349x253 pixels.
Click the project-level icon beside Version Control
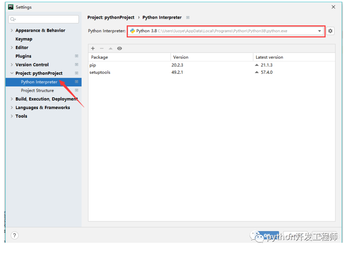pyautogui.click(x=76, y=65)
